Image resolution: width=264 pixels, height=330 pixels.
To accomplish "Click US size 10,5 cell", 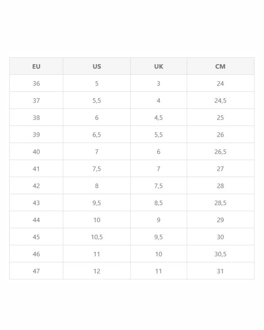I will pos(97,237).
